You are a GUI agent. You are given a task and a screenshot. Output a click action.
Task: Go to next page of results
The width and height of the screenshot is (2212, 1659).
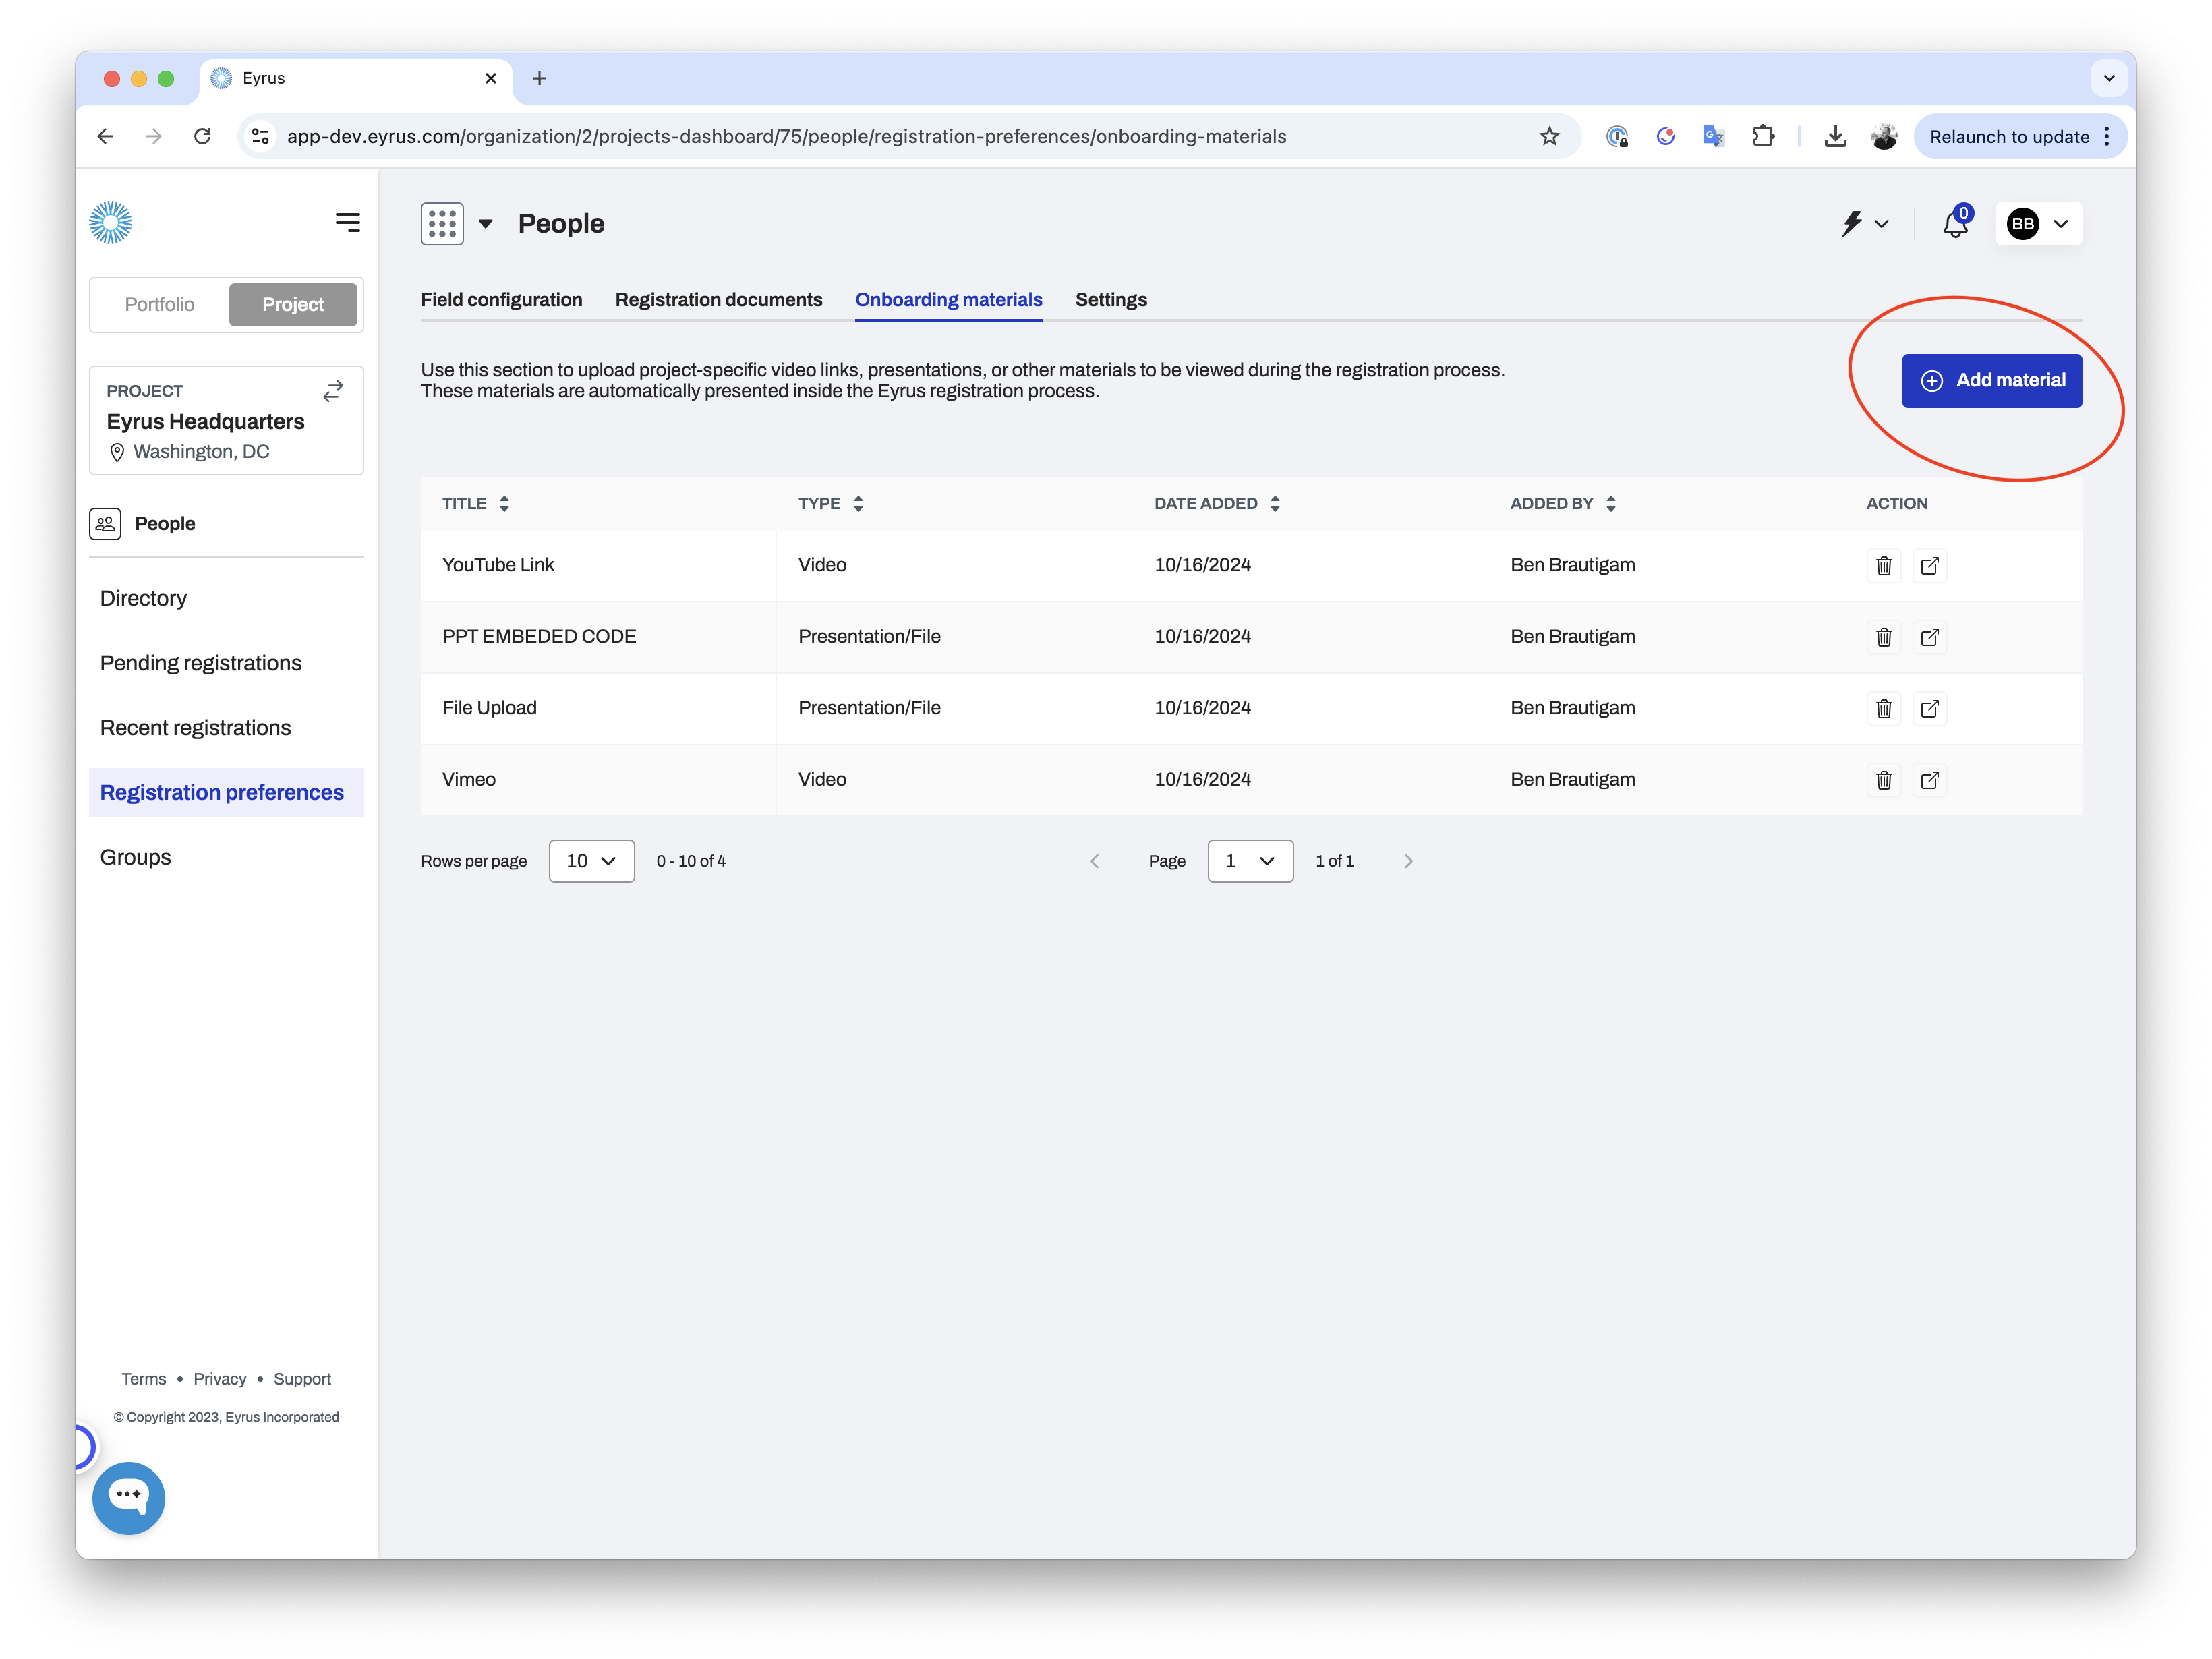[x=1407, y=861]
